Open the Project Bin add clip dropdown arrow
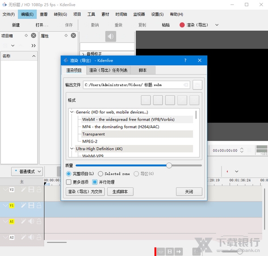Image resolution: width=268 pixels, height=256 pixels. pyautogui.click(x=13, y=46)
